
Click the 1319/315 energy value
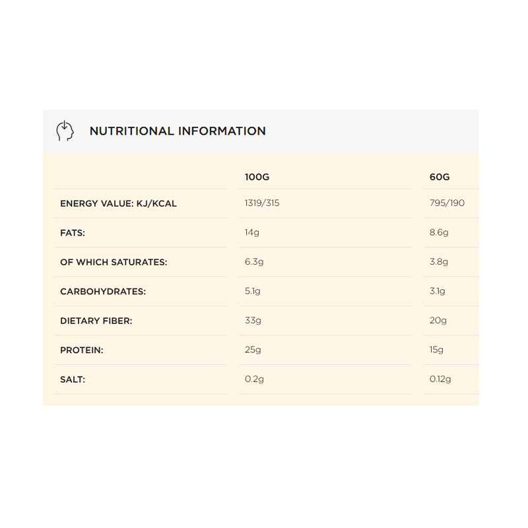[262, 203]
